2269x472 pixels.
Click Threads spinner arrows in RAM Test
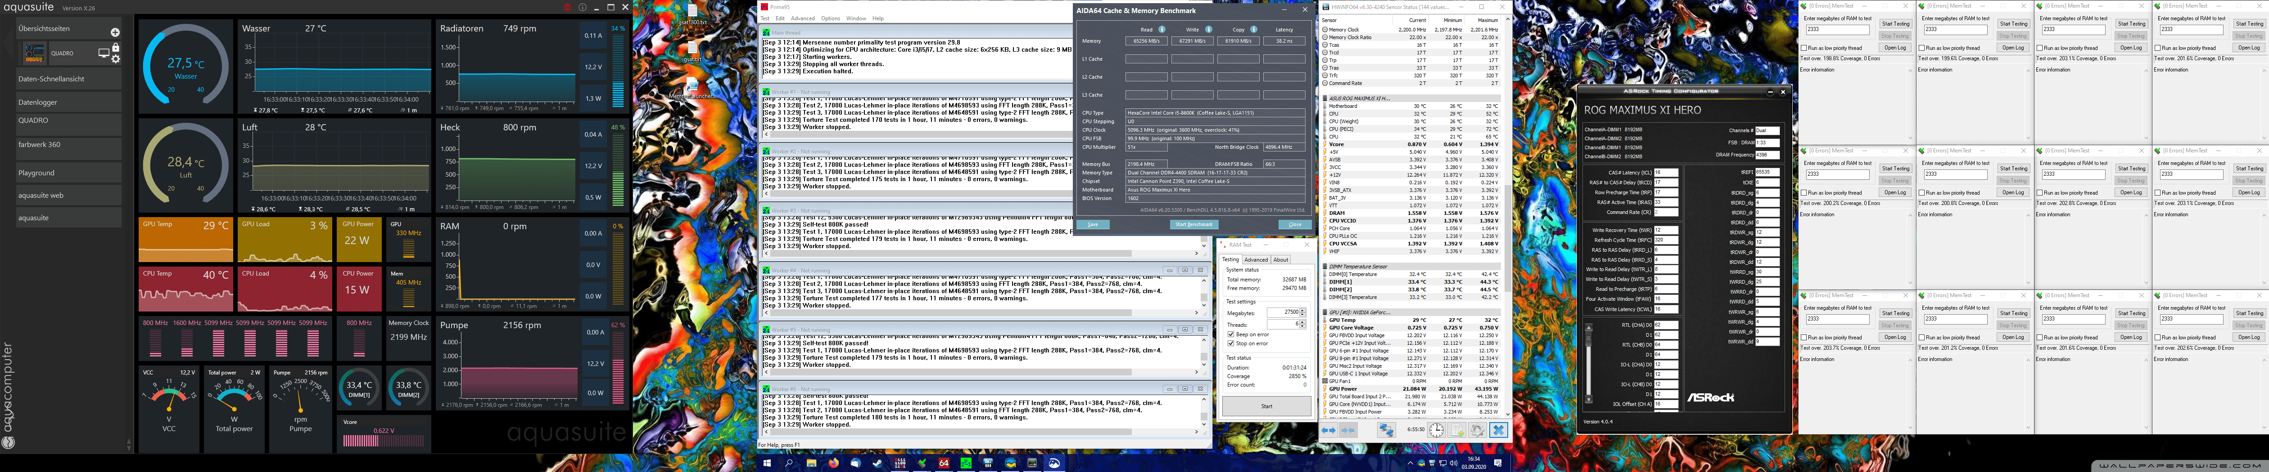point(1303,325)
